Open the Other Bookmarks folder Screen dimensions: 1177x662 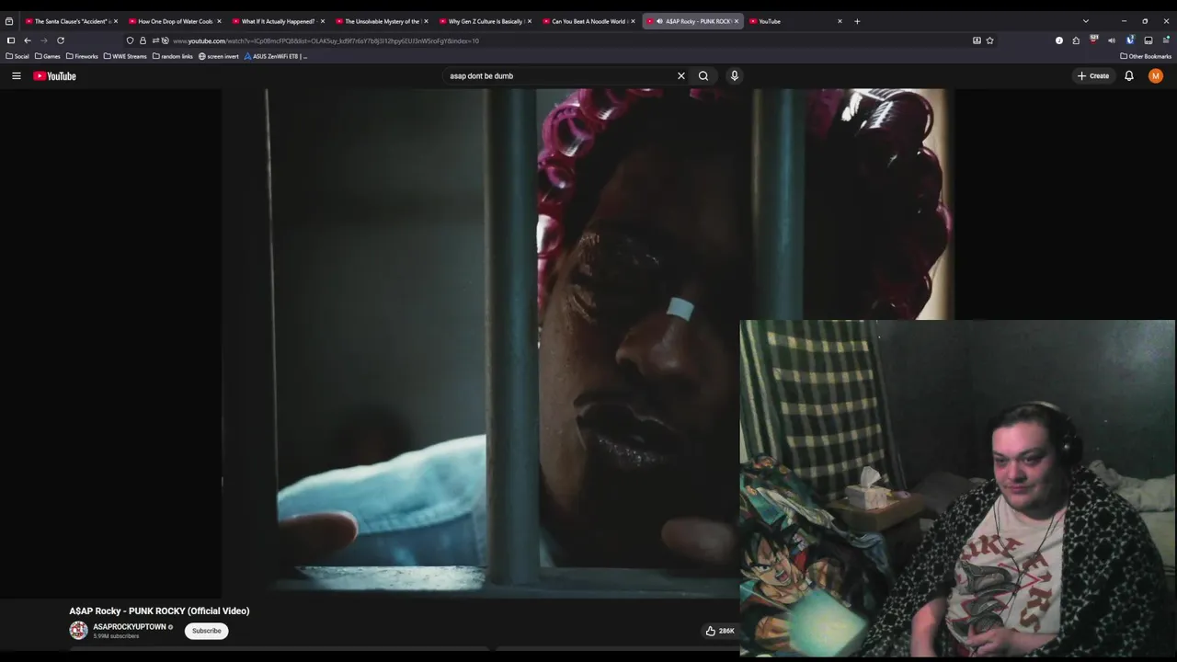click(1146, 56)
